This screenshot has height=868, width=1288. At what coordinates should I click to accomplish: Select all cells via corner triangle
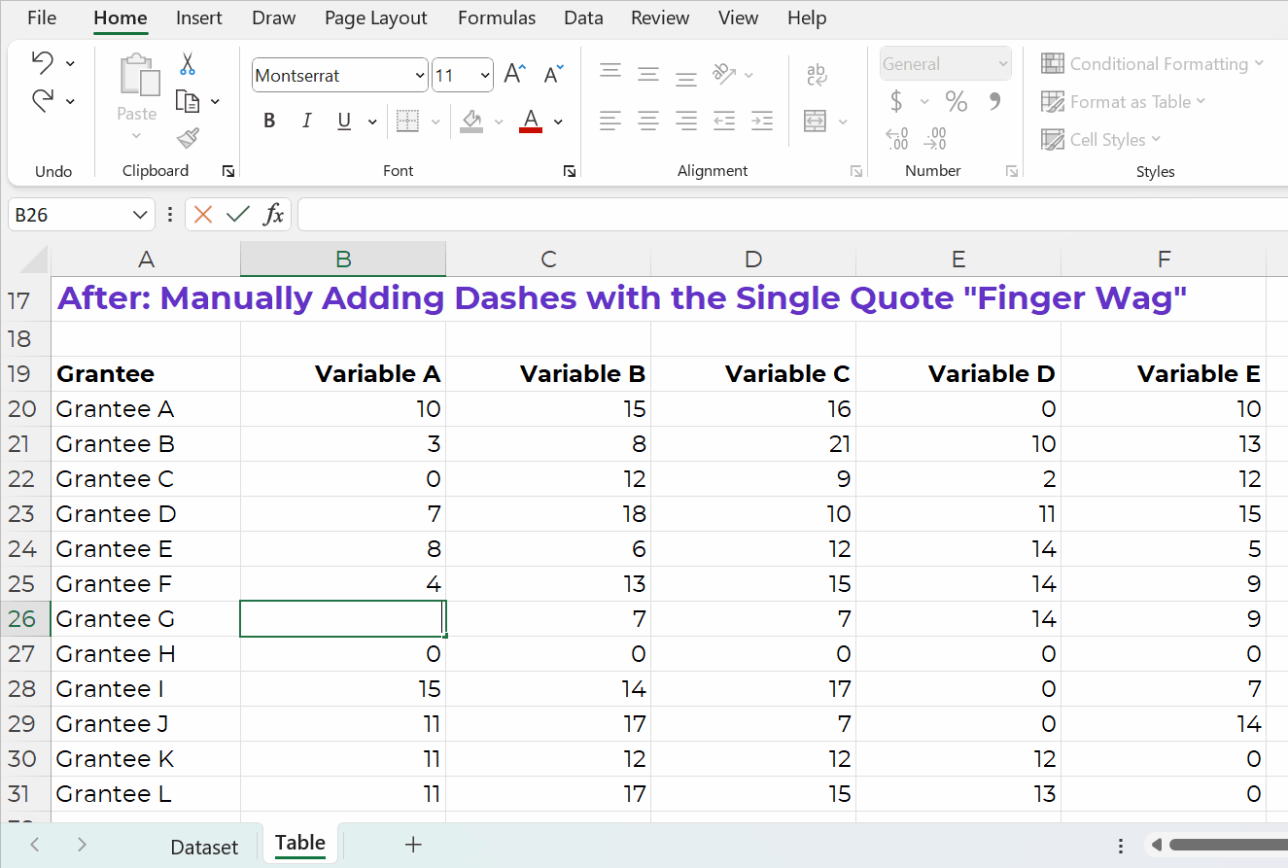pyautogui.click(x=34, y=260)
